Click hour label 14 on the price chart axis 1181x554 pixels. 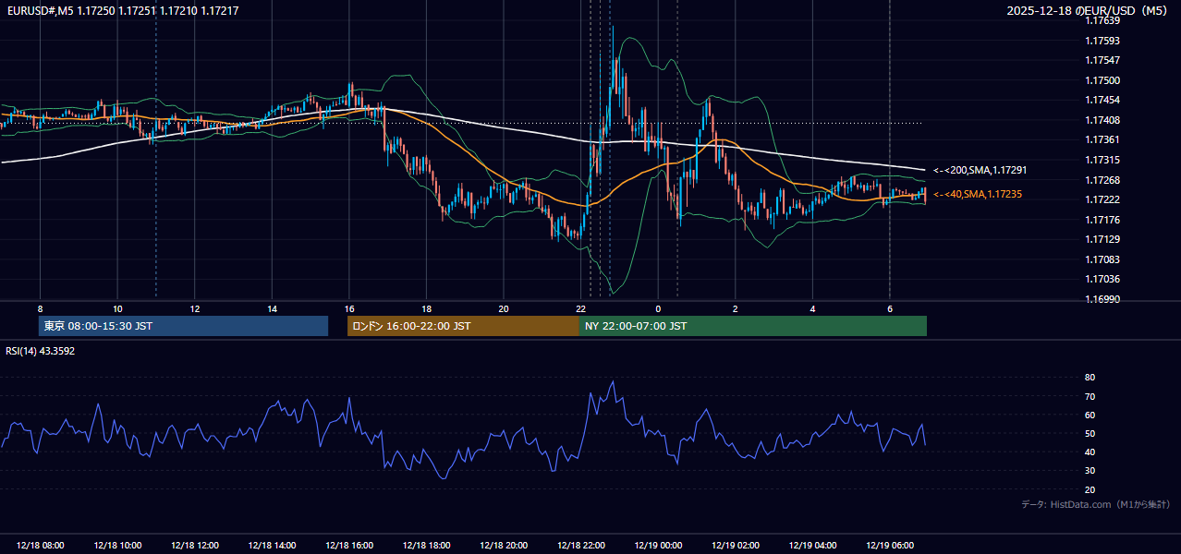point(272,308)
